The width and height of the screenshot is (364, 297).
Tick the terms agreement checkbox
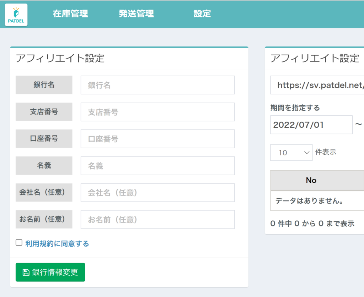pyautogui.click(x=19, y=243)
